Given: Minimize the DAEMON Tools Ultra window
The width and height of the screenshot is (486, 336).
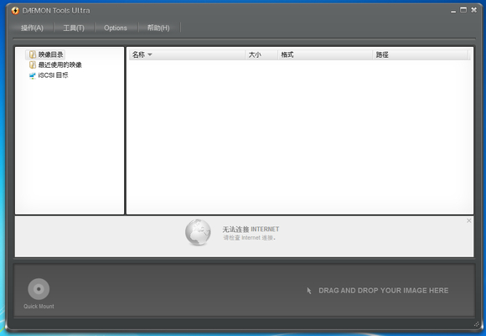Looking at the screenshot, I should pyautogui.click(x=453, y=11).
